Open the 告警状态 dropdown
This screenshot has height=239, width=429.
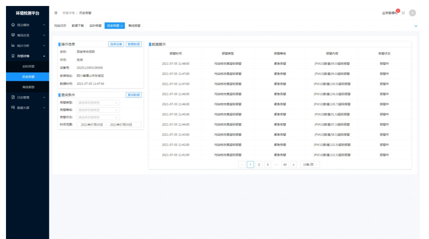pyautogui.click(x=98, y=117)
